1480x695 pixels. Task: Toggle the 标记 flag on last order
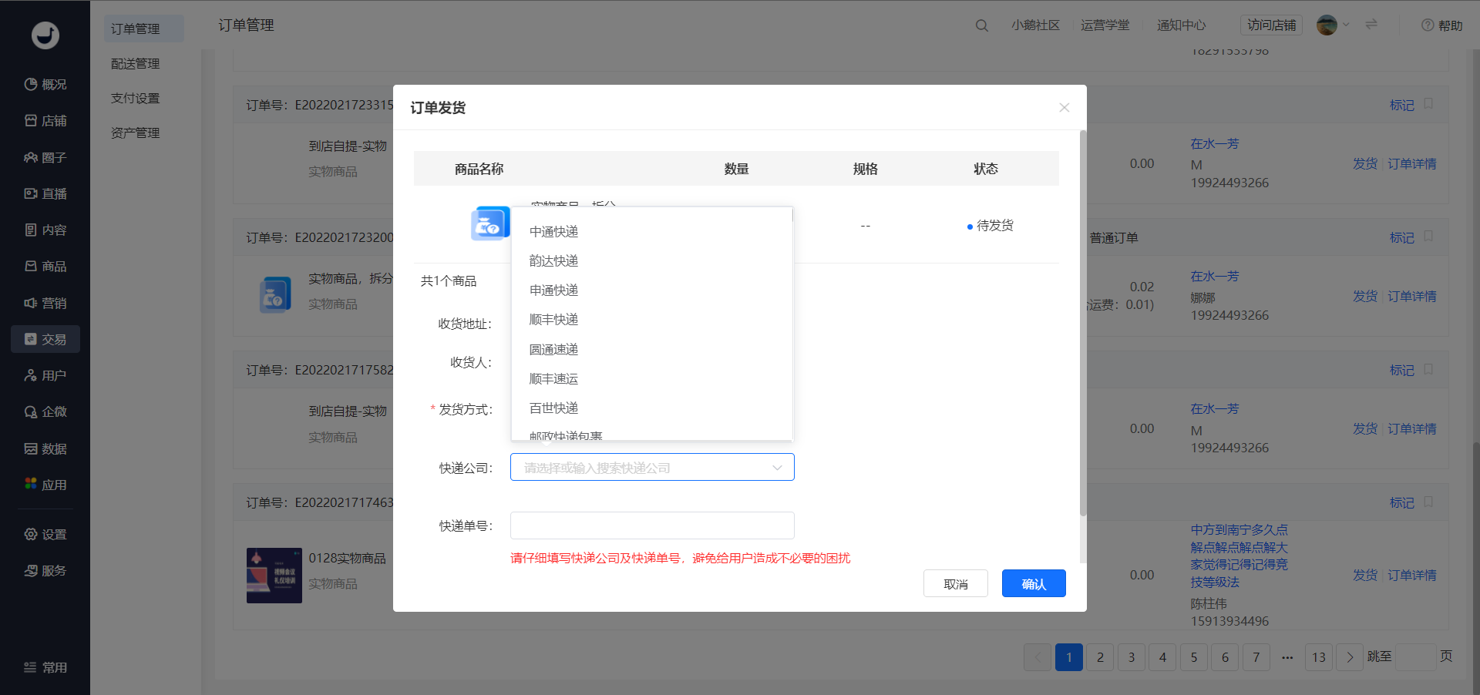[1428, 502]
